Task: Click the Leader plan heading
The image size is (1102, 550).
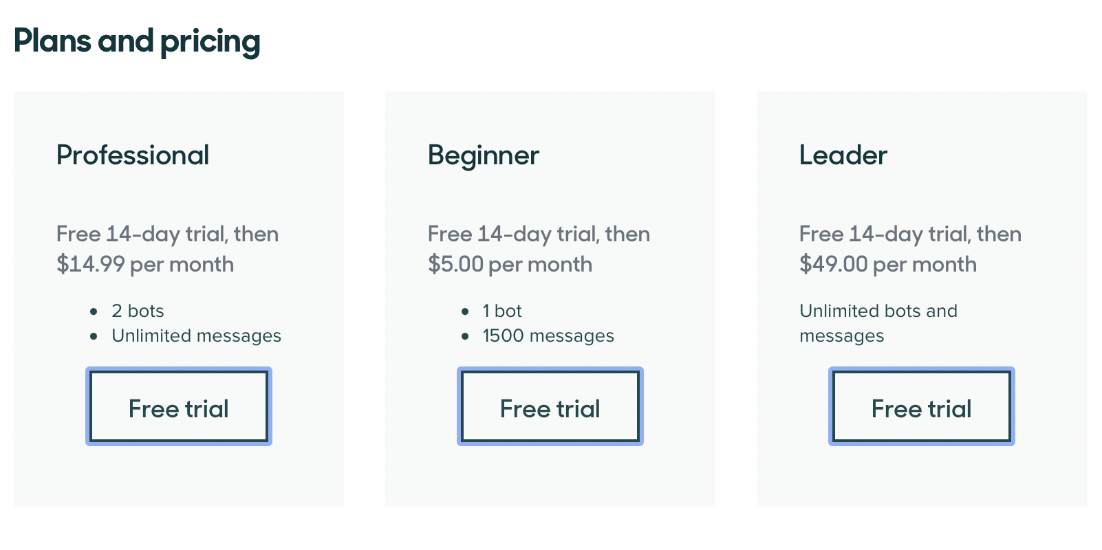Action: (x=843, y=155)
